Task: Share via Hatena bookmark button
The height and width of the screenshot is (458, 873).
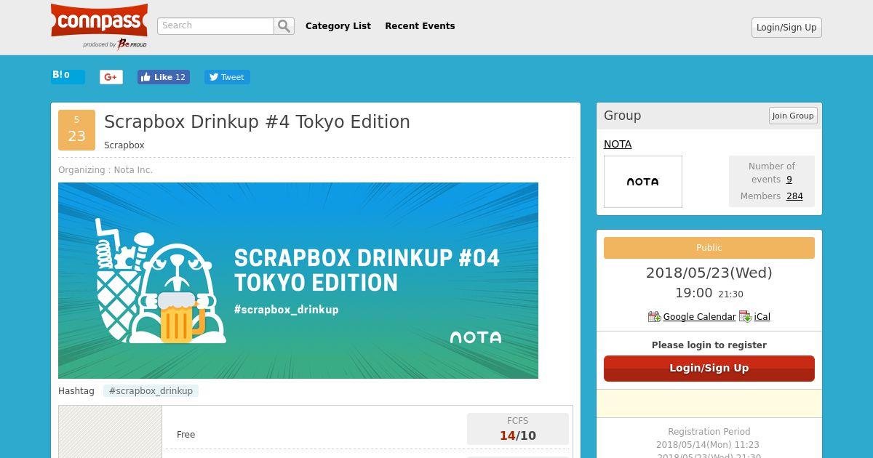Action: click(68, 76)
